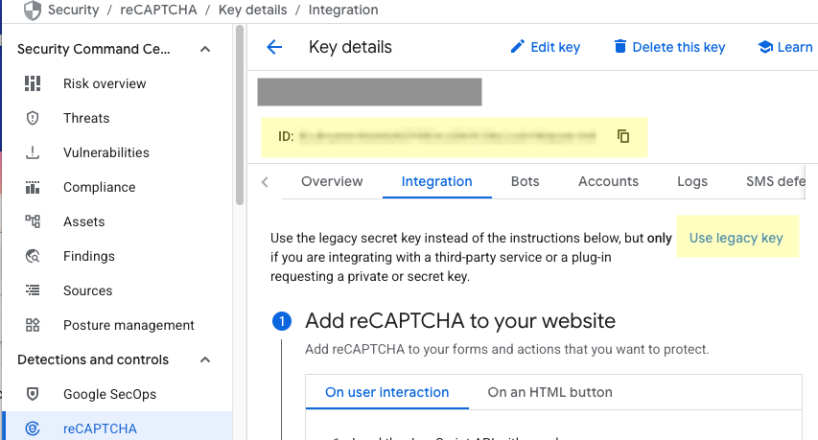Click the Key details breadcrumb link
The image size is (818, 440).
[x=252, y=10]
